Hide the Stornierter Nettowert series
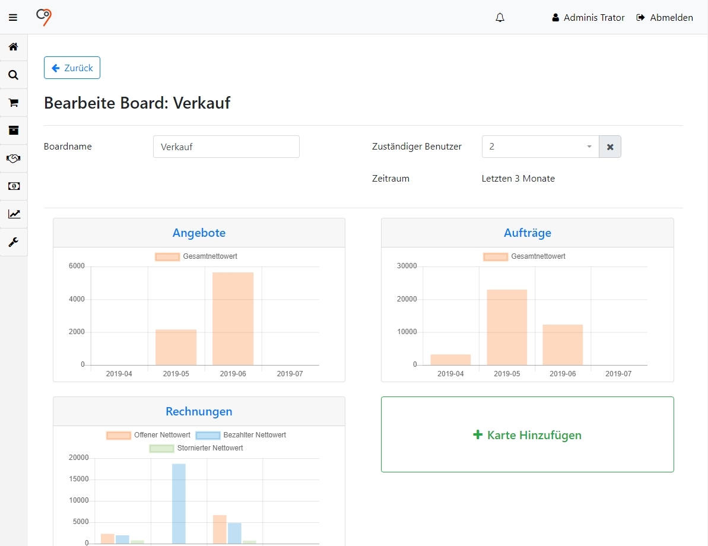 (196, 449)
